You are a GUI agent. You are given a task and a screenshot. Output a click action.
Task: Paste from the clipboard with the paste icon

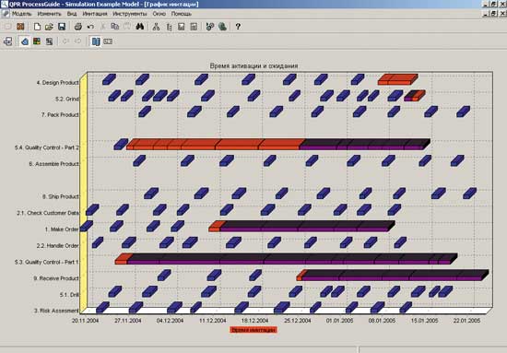[x=127, y=27]
